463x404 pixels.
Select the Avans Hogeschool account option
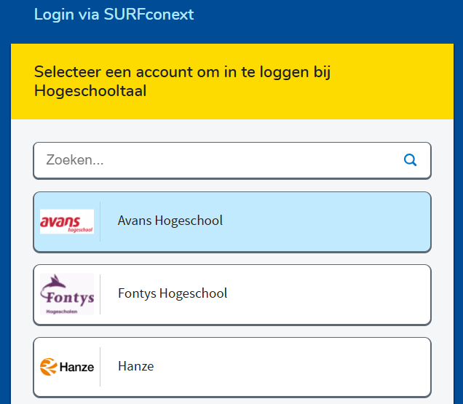(231, 221)
